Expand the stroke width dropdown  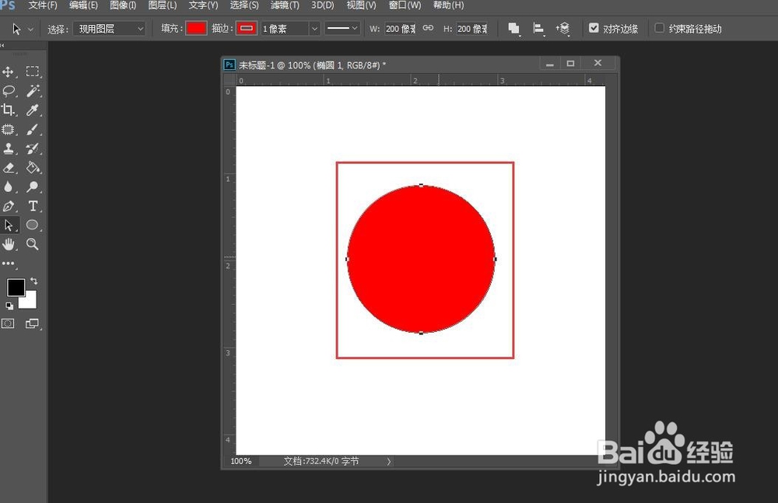point(314,29)
